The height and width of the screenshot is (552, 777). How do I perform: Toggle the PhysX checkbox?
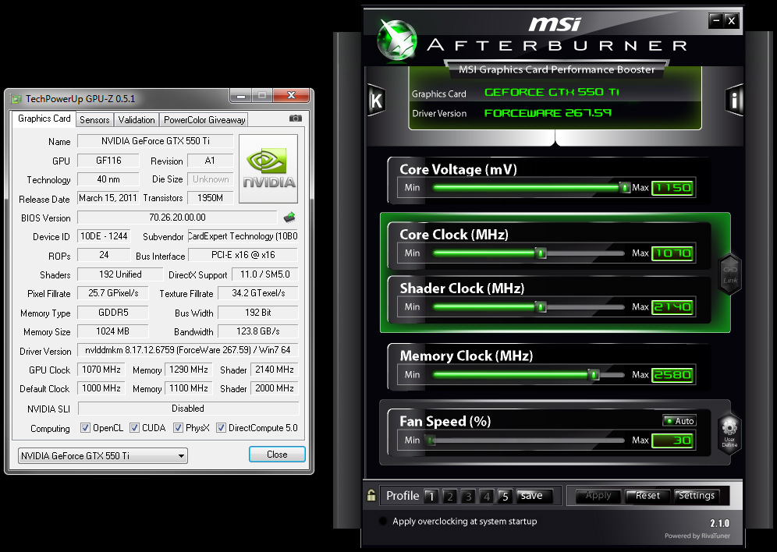pyautogui.click(x=178, y=428)
